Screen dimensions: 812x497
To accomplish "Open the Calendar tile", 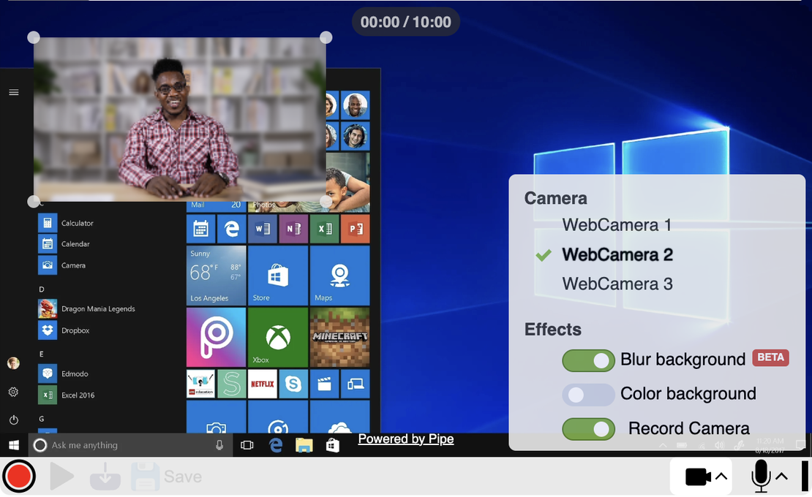I will click(201, 229).
